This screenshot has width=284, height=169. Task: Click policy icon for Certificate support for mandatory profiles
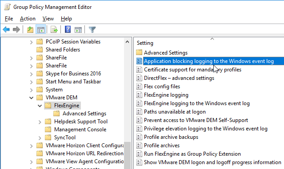point(139,70)
